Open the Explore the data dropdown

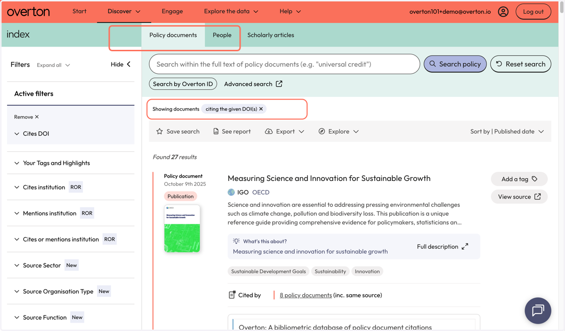coord(231,11)
